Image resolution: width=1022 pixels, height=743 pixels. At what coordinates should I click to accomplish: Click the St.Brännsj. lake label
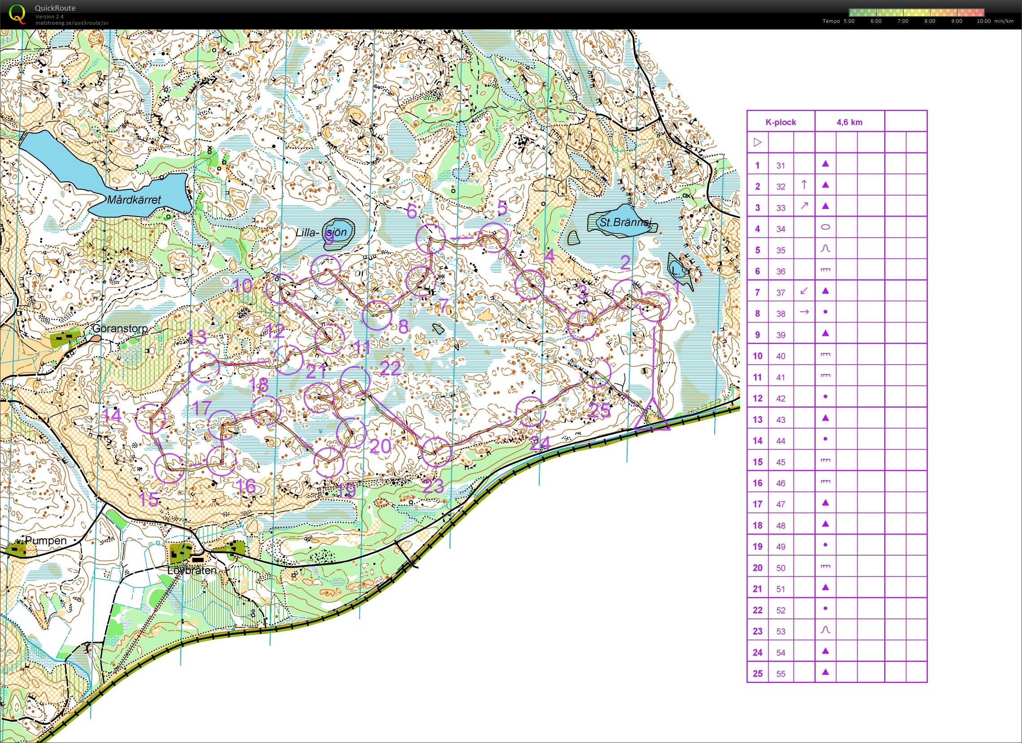click(626, 222)
